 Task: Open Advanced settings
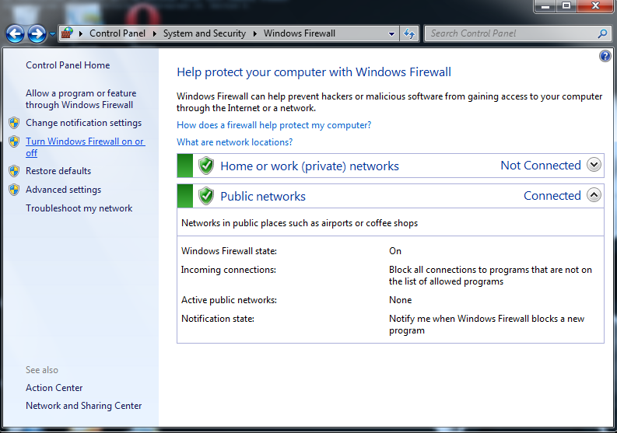pyautogui.click(x=63, y=190)
